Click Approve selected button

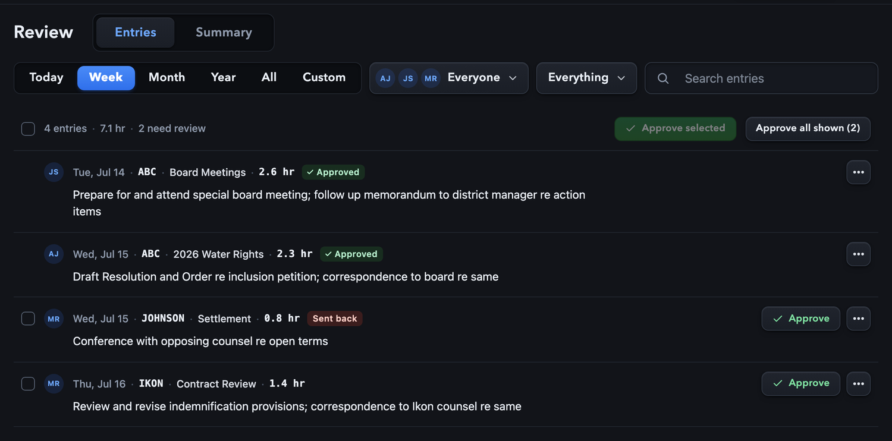coord(675,129)
